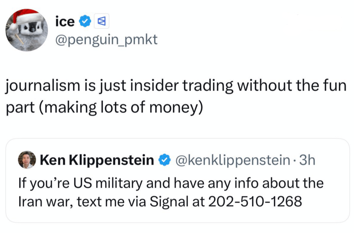
Task: Click Ken Klippenstein's small avatar
Action: coord(27,160)
